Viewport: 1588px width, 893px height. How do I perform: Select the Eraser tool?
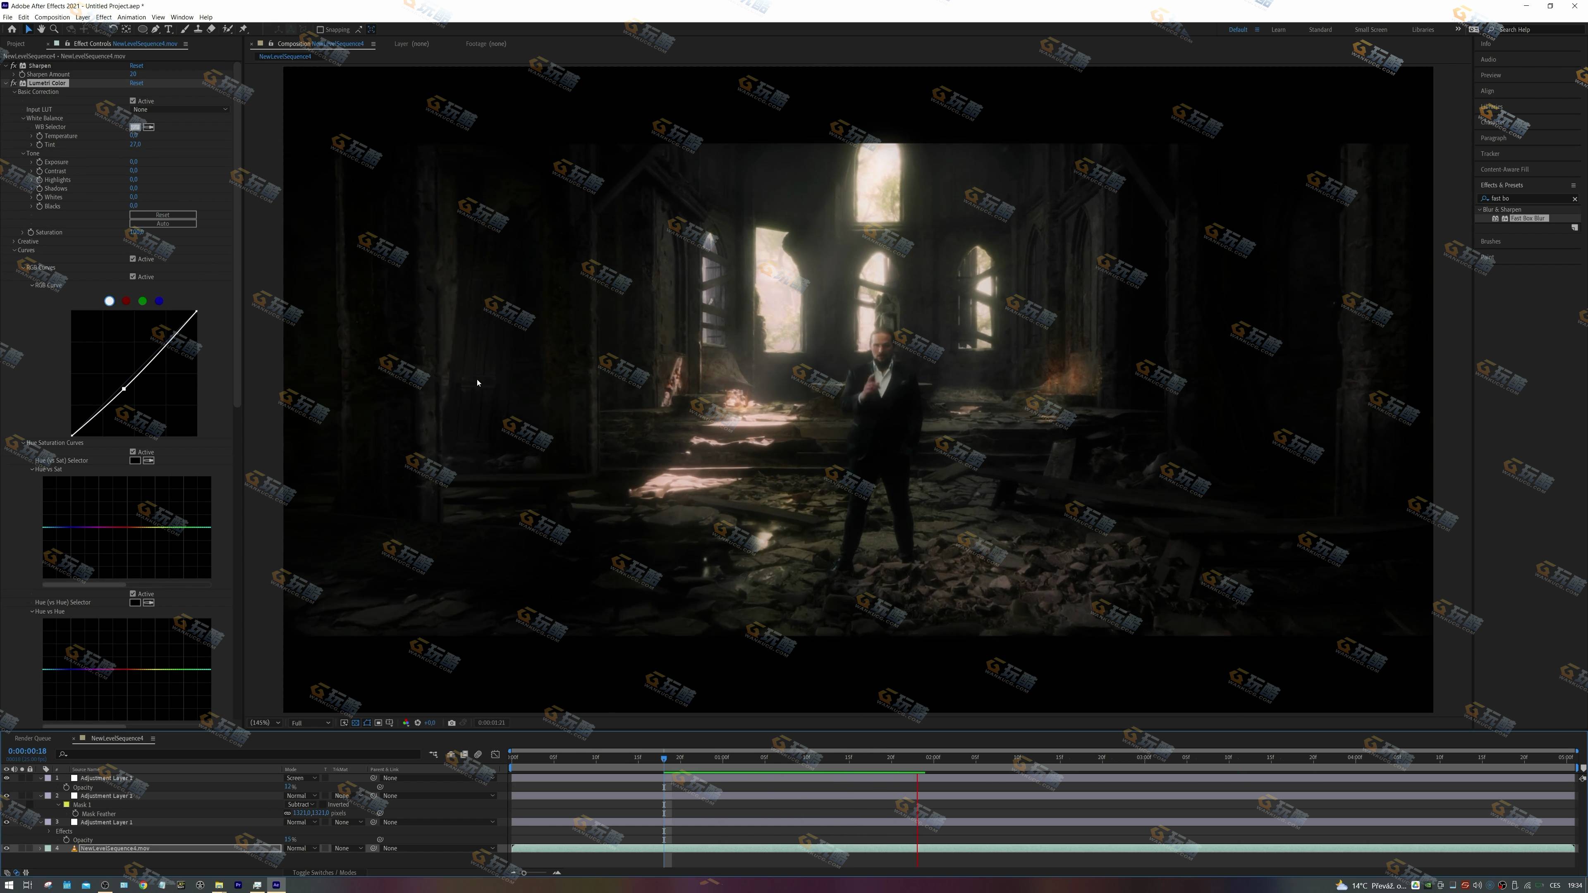pyautogui.click(x=211, y=29)
